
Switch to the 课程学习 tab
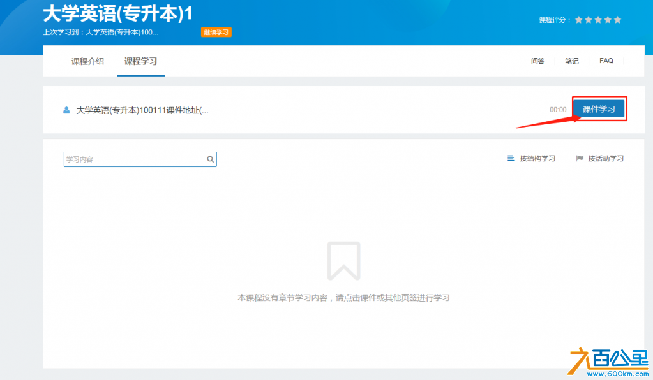(x=141, y=61)
